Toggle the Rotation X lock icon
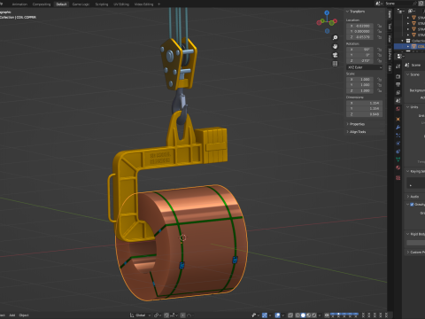The height and width of the screenshot is (319, 425). point(380,50)
